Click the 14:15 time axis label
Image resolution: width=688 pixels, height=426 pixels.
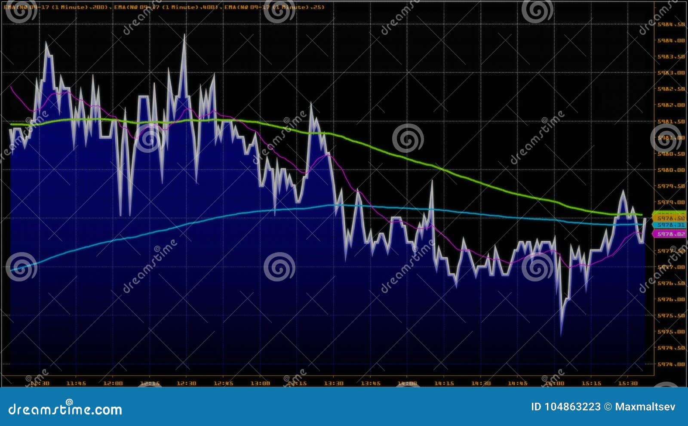[444, 383]
